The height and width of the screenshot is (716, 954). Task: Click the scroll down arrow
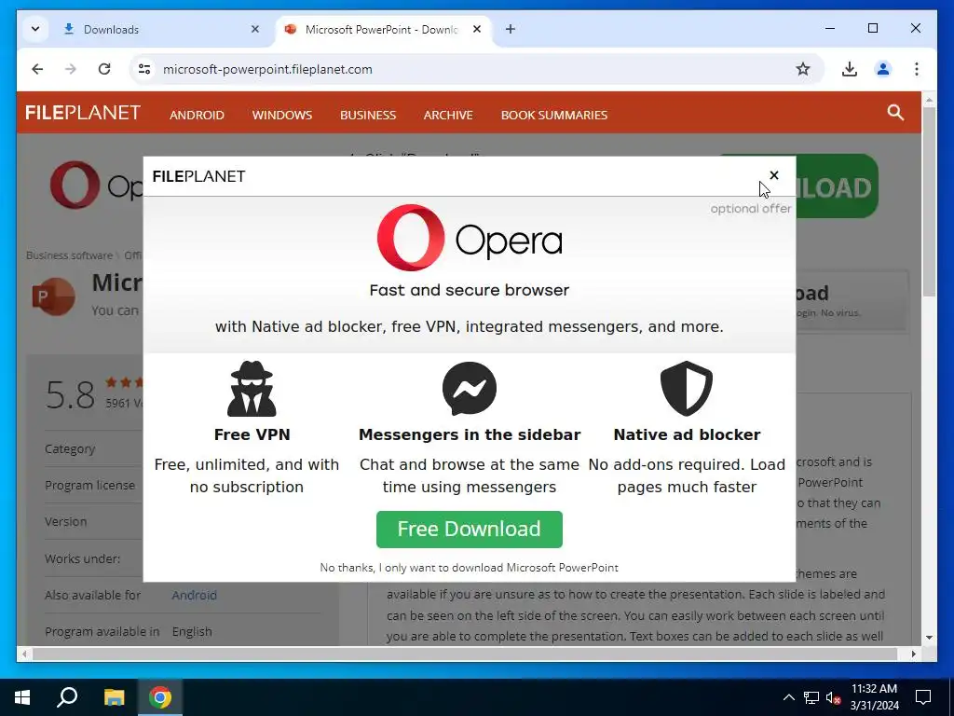click(929, 638)
